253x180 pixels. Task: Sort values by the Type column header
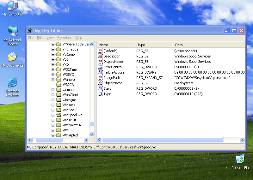[x=153, y=45]
